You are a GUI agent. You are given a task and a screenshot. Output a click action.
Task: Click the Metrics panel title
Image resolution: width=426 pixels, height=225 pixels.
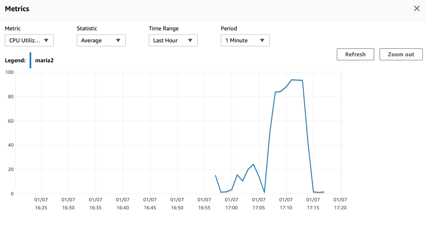pos(17,9)
